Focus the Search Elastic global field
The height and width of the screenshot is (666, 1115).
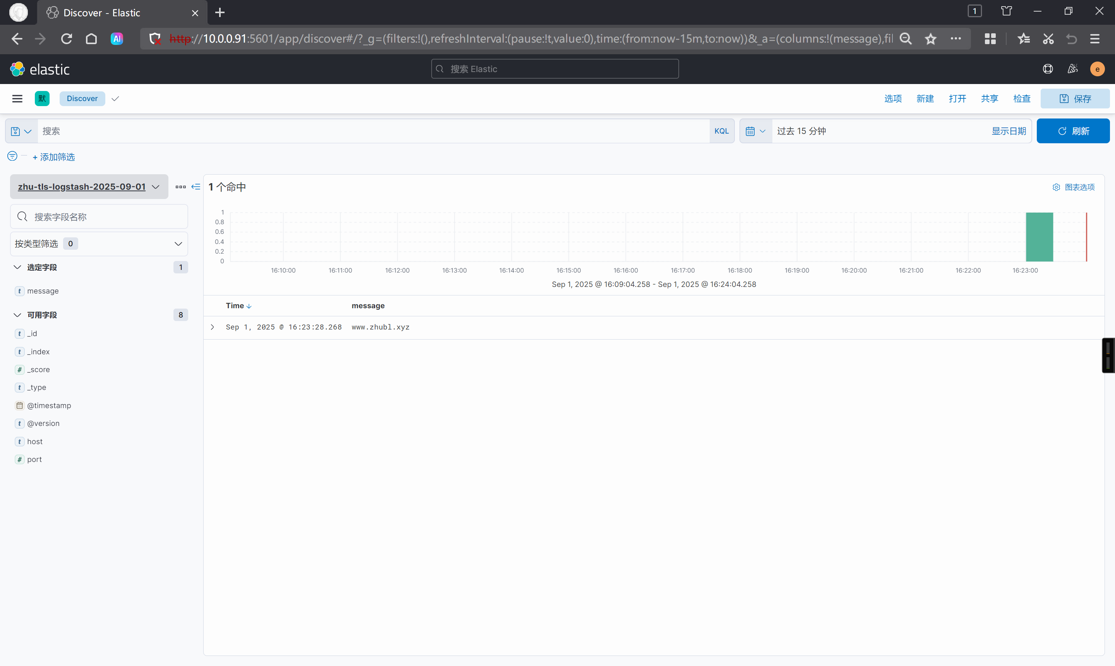pyautogui.click(x=554, y=69)
